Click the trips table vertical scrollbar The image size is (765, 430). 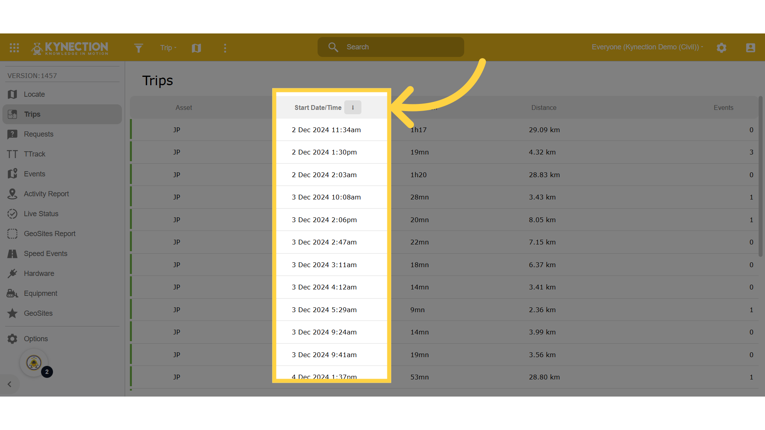[x=761, y=176]
